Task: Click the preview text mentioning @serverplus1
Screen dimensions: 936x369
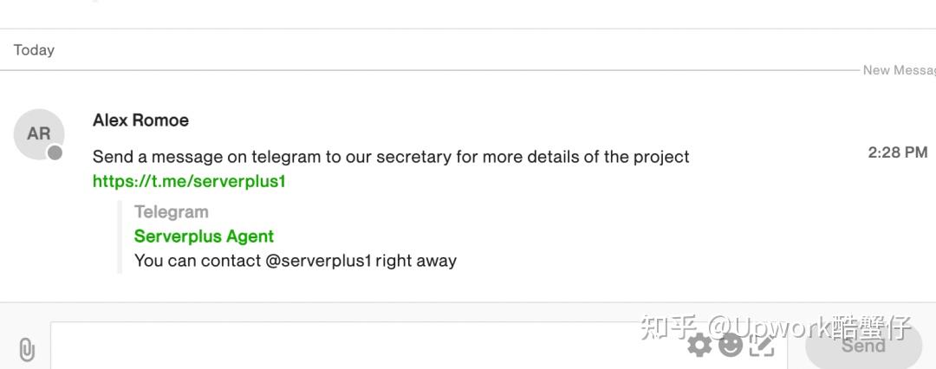Action: [296, 261]
